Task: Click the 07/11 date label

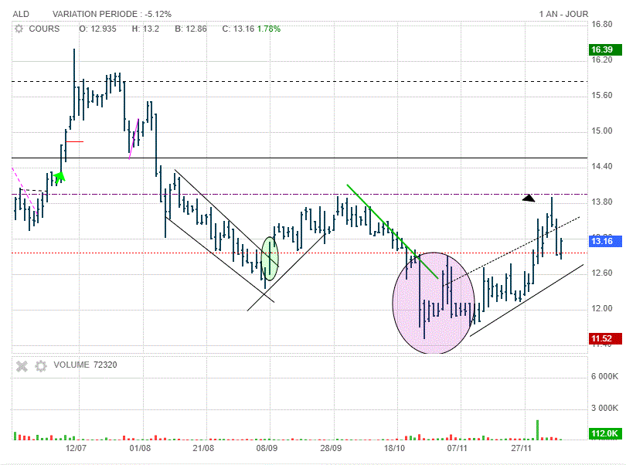Action: pyautogui.click(x=457, y=448)
